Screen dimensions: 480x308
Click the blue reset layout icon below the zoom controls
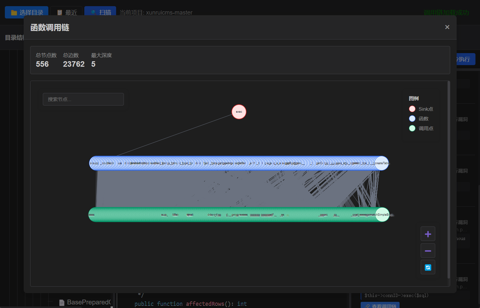point(428,267)
